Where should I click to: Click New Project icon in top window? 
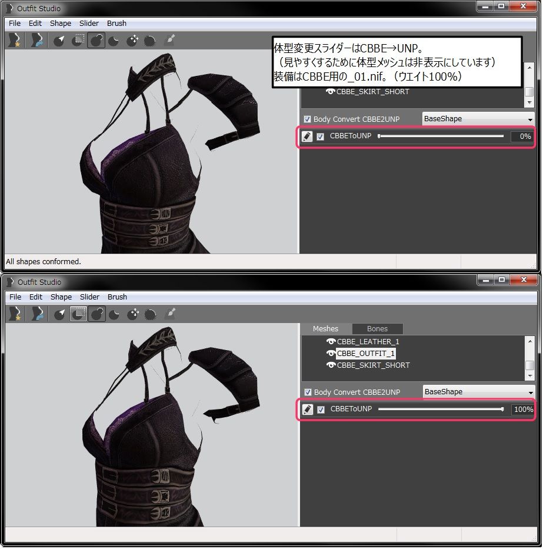tap(14, 40)
